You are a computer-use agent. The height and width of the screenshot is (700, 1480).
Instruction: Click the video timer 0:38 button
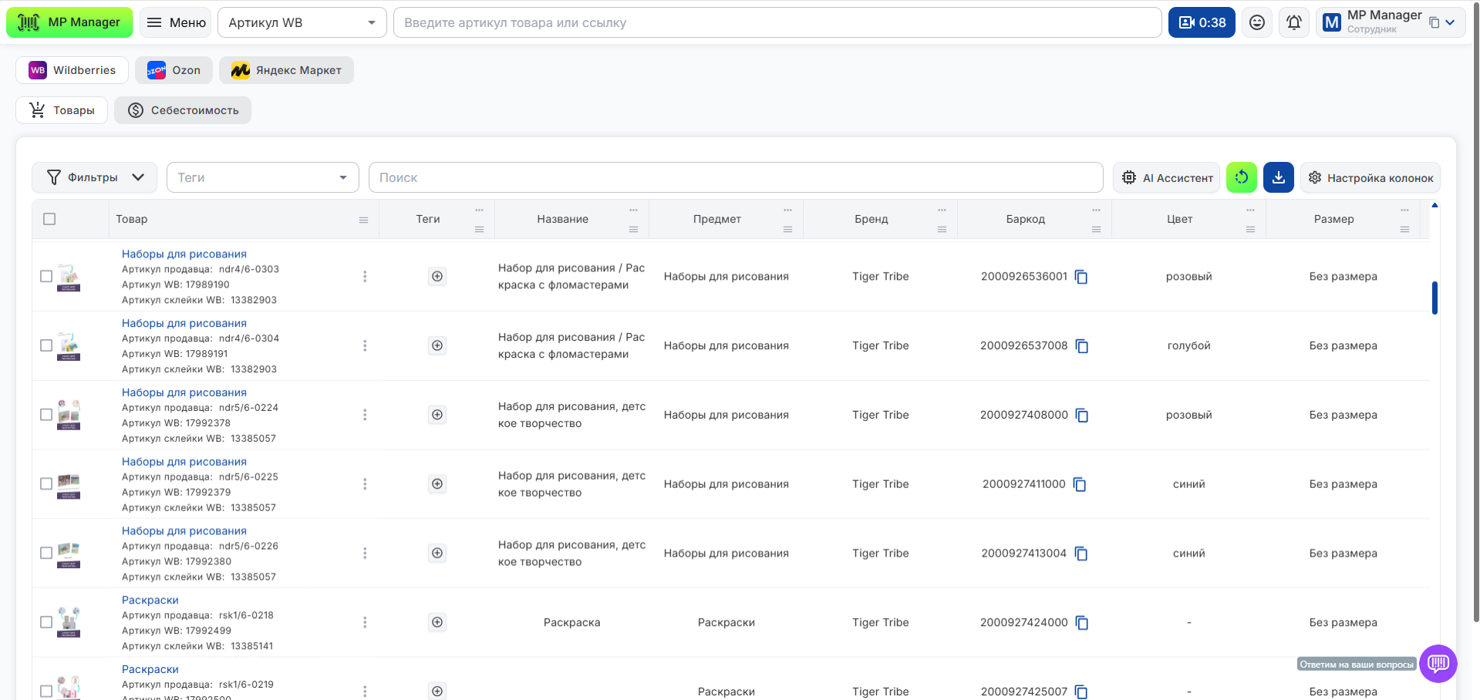pyautogui.click(x=1201, y=22)
